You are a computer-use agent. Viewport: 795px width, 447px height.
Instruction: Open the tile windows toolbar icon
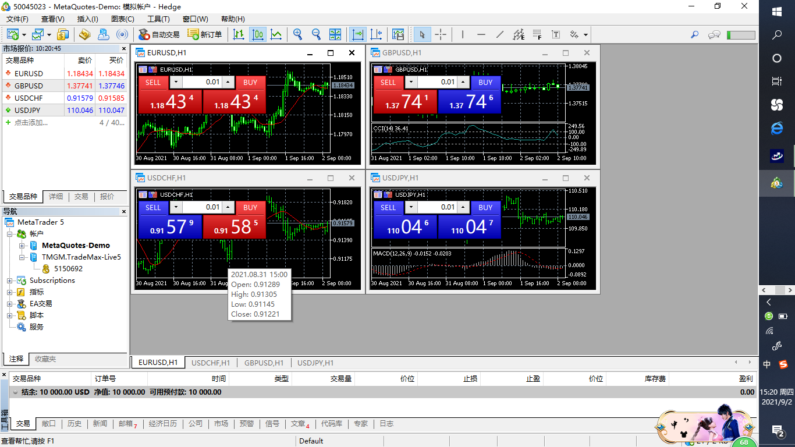point(335,34)
